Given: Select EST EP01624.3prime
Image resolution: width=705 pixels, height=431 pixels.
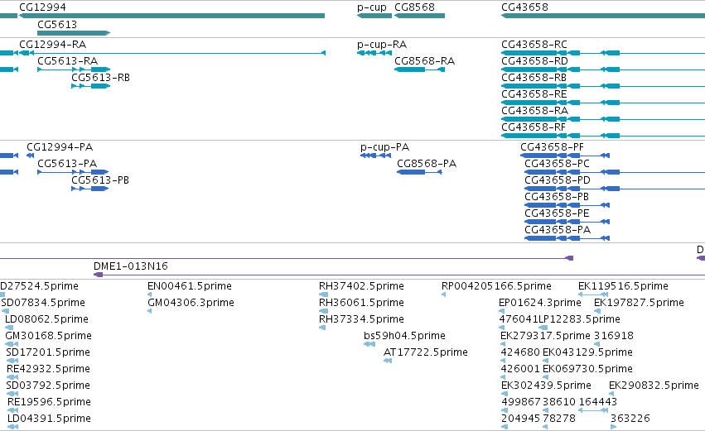Looking at the screenshot, I should click(x=540, y=303).
